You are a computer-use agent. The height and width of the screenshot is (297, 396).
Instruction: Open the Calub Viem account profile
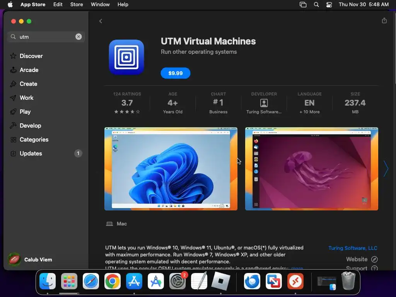30,259
